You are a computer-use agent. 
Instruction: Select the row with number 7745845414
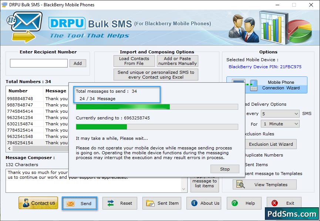tap(37, 111)
